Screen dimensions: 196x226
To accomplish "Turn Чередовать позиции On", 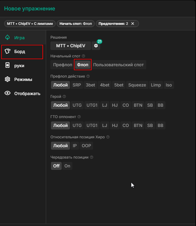I will point(67,166).
